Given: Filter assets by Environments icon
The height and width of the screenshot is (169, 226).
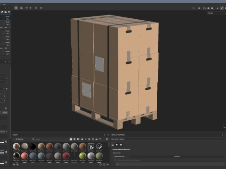Looking at the screenshot, I should tap(97, 139).
